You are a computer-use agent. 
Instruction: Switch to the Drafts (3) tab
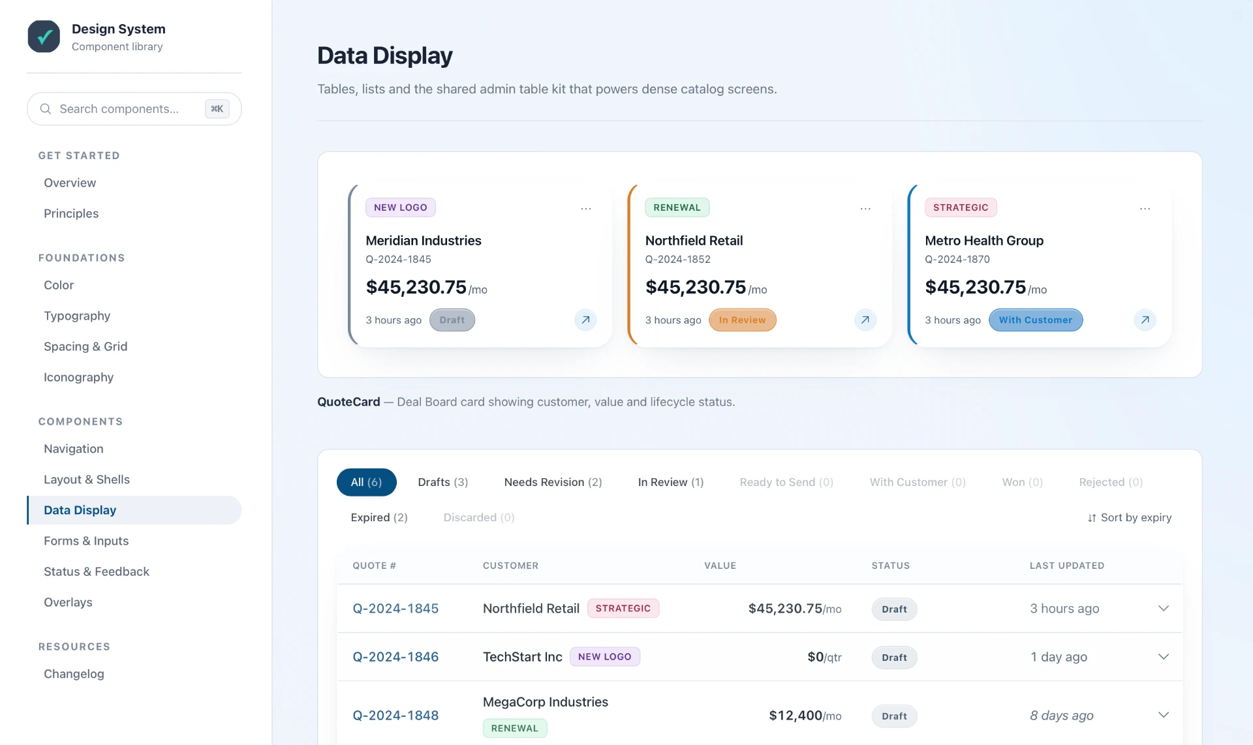[442, 482]
